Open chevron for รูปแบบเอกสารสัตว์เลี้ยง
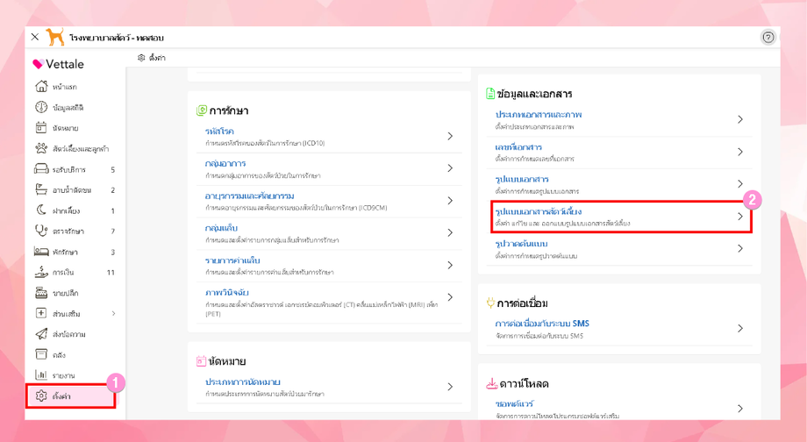Image resolution: width=807 pixels, height=442 pixels. 740,216
